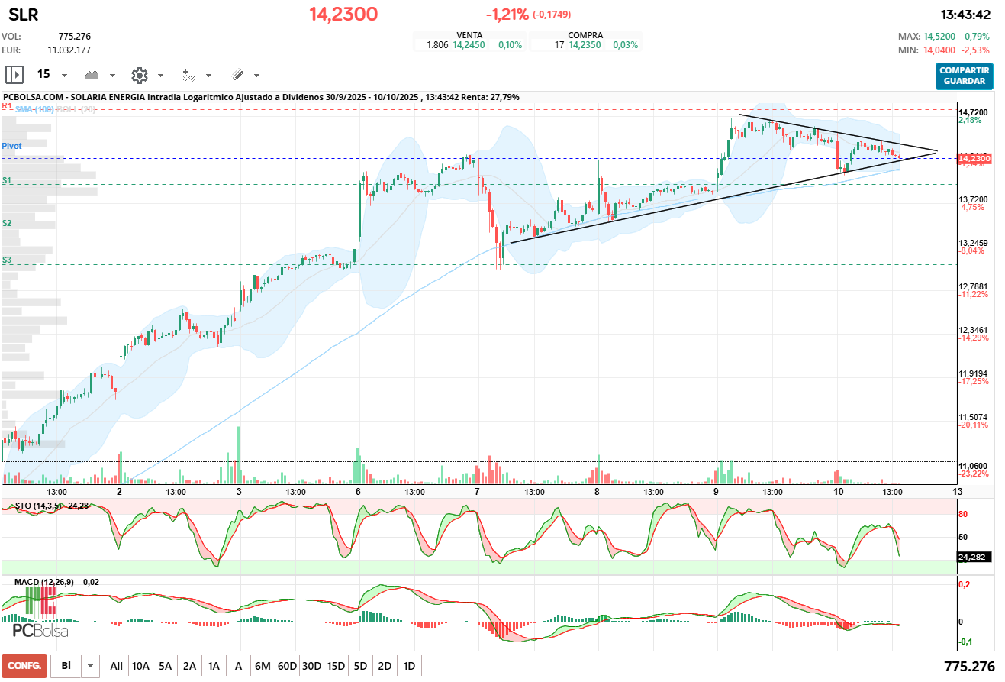Select the 6M time range
The height and width of the screenshot is (682, 1005).
click(x=263, y=666)
